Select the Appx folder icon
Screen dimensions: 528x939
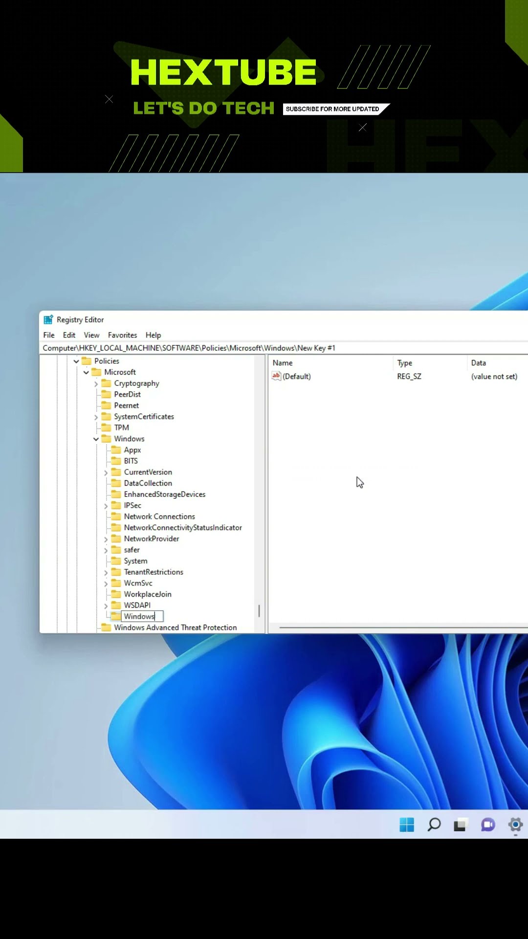116,450
